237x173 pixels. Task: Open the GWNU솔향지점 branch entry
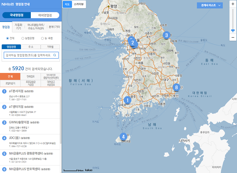pos(30,126)
